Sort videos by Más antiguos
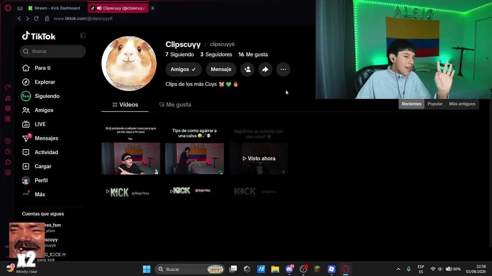Viewport: 492px width, 276px height. (462, 104)
